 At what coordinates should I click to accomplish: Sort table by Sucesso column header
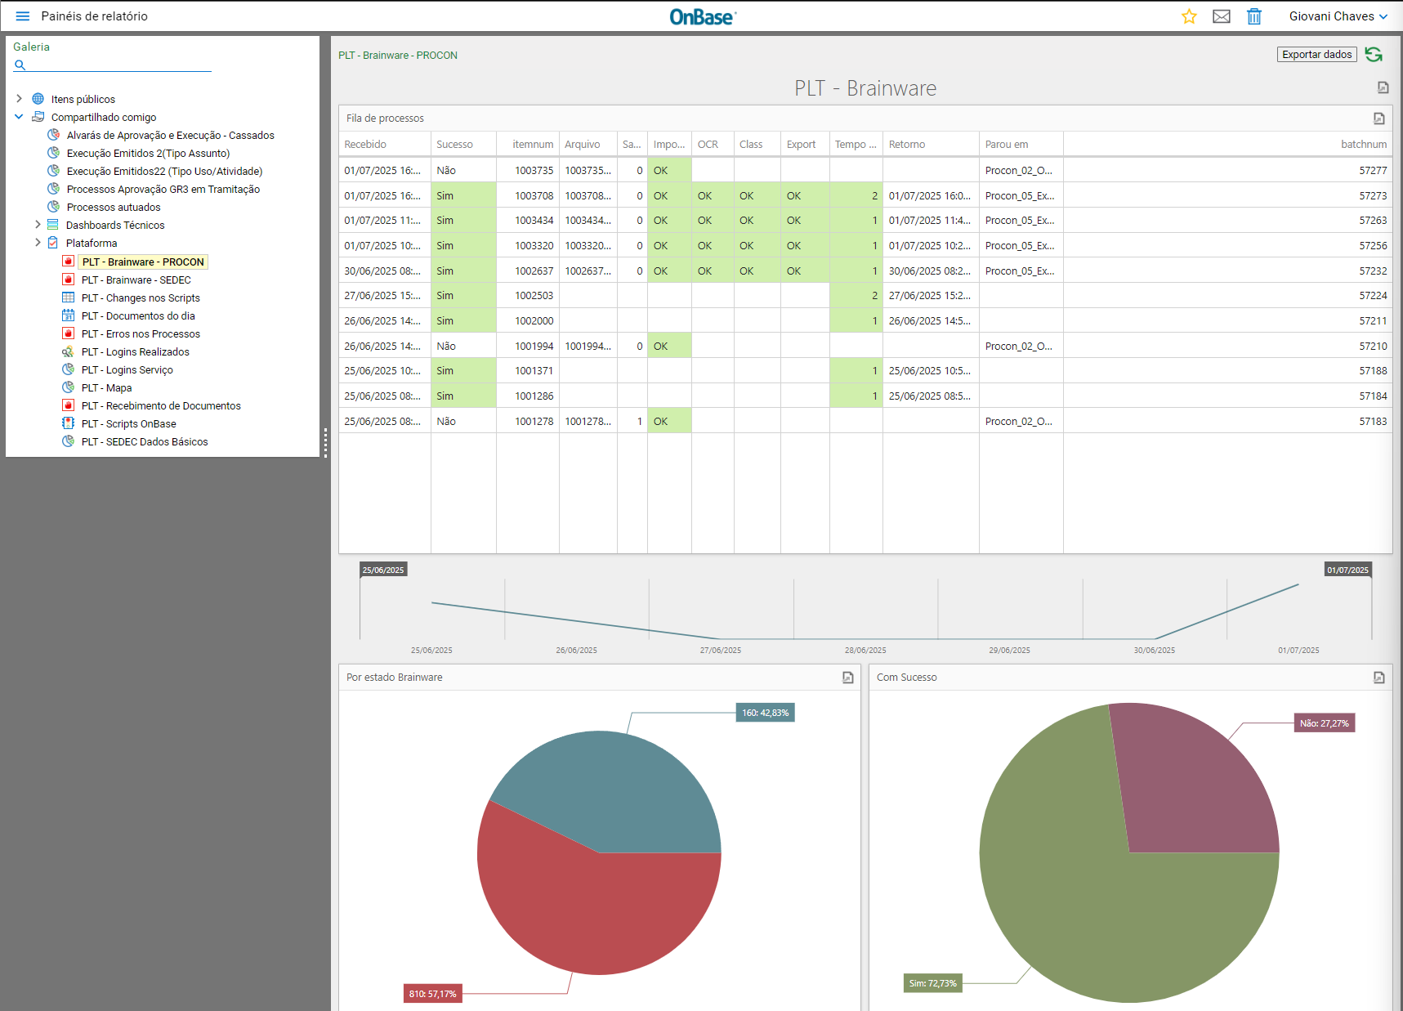(x=463, y=145)
